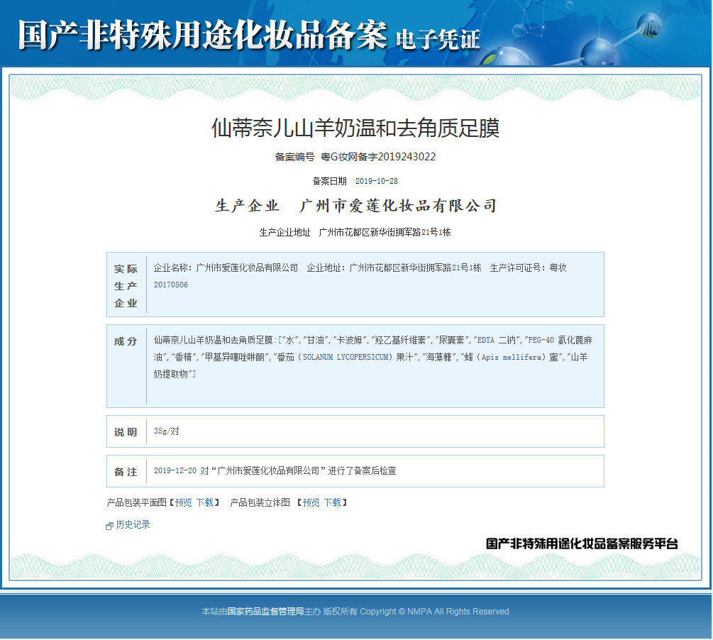Preview 产品包装立体图 via 预览 link
The image size is (713, 640).
311,502
